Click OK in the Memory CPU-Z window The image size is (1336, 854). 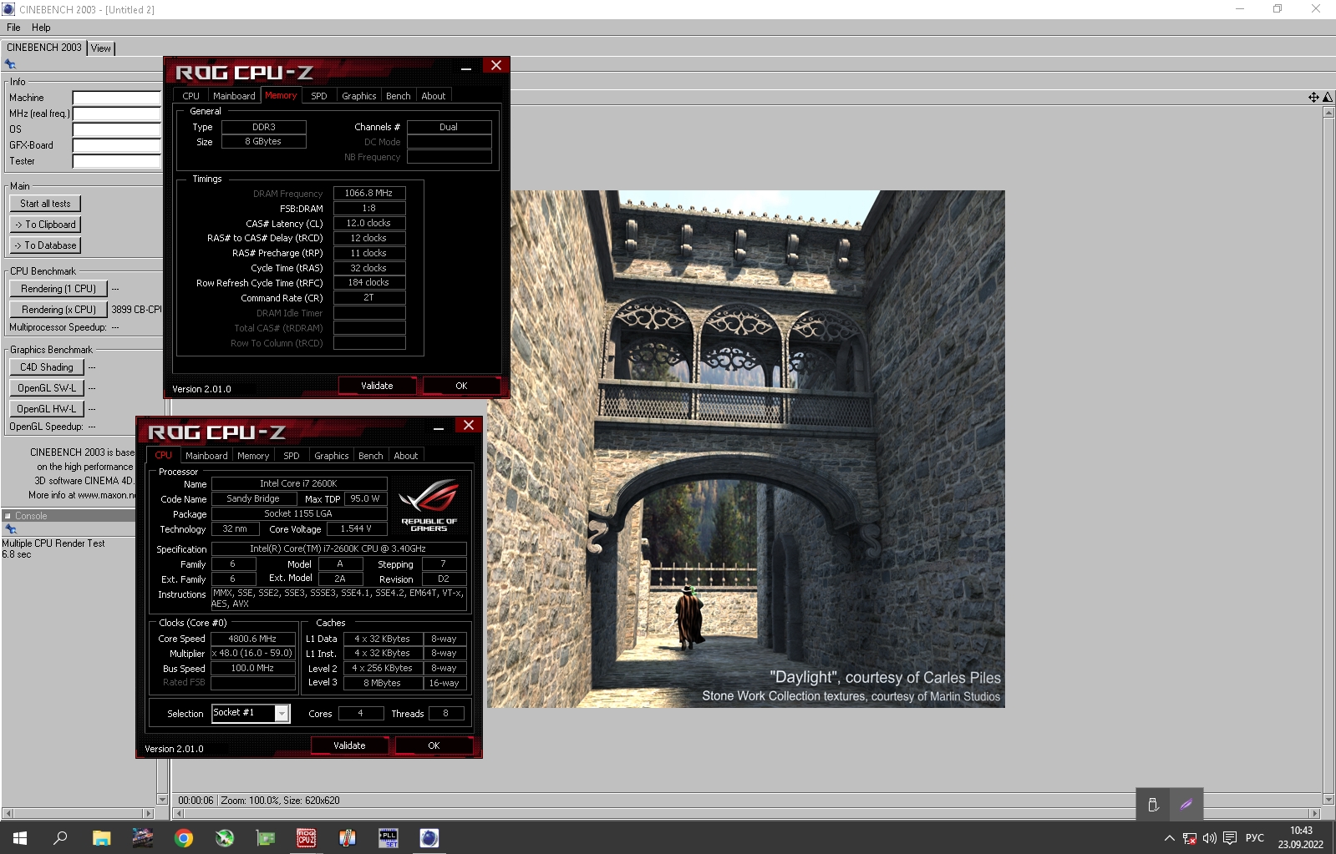pyautogui.click(x=461, y=386)
